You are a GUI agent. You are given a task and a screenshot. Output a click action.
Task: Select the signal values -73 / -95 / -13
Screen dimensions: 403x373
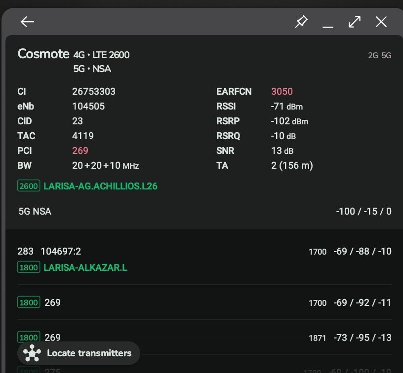(x=363, y=337)
